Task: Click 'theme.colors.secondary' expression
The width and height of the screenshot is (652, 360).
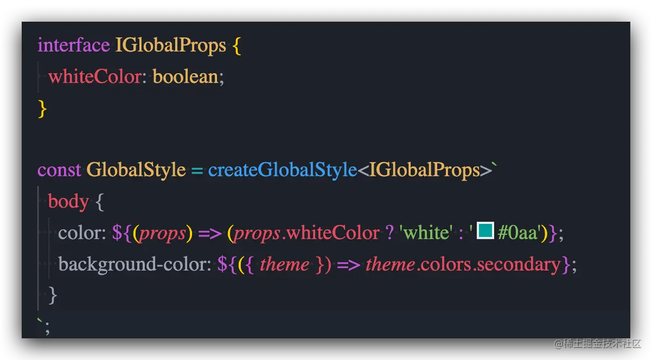Action: point(464,264)
